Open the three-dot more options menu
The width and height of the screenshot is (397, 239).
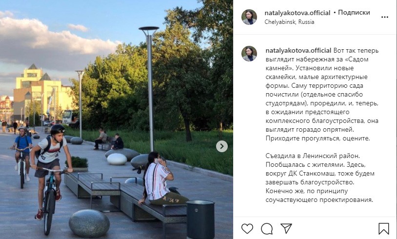coord(385,17)
